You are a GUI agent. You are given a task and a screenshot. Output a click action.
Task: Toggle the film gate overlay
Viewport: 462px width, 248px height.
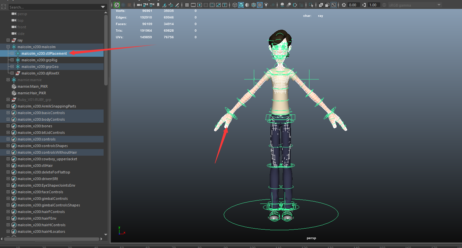[193, 5]
